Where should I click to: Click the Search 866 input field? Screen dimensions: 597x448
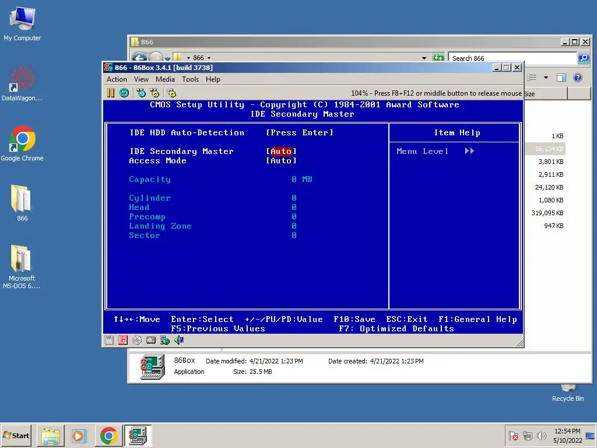[x=512, y=58]
